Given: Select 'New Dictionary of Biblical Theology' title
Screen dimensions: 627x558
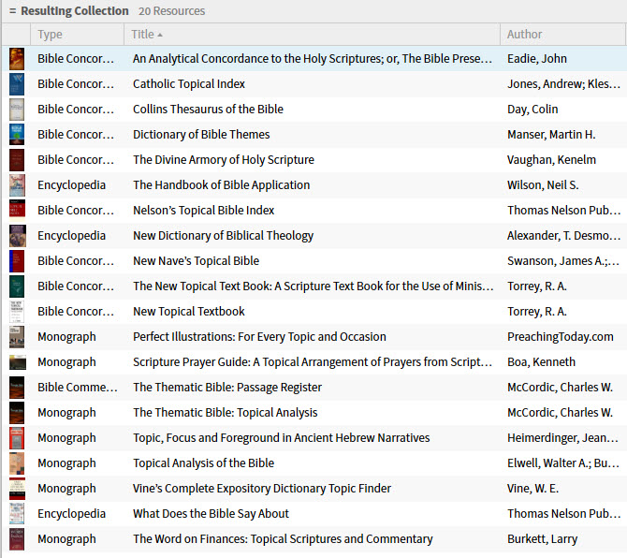Looking at the screenshot, I should click(x=223, y=236).
